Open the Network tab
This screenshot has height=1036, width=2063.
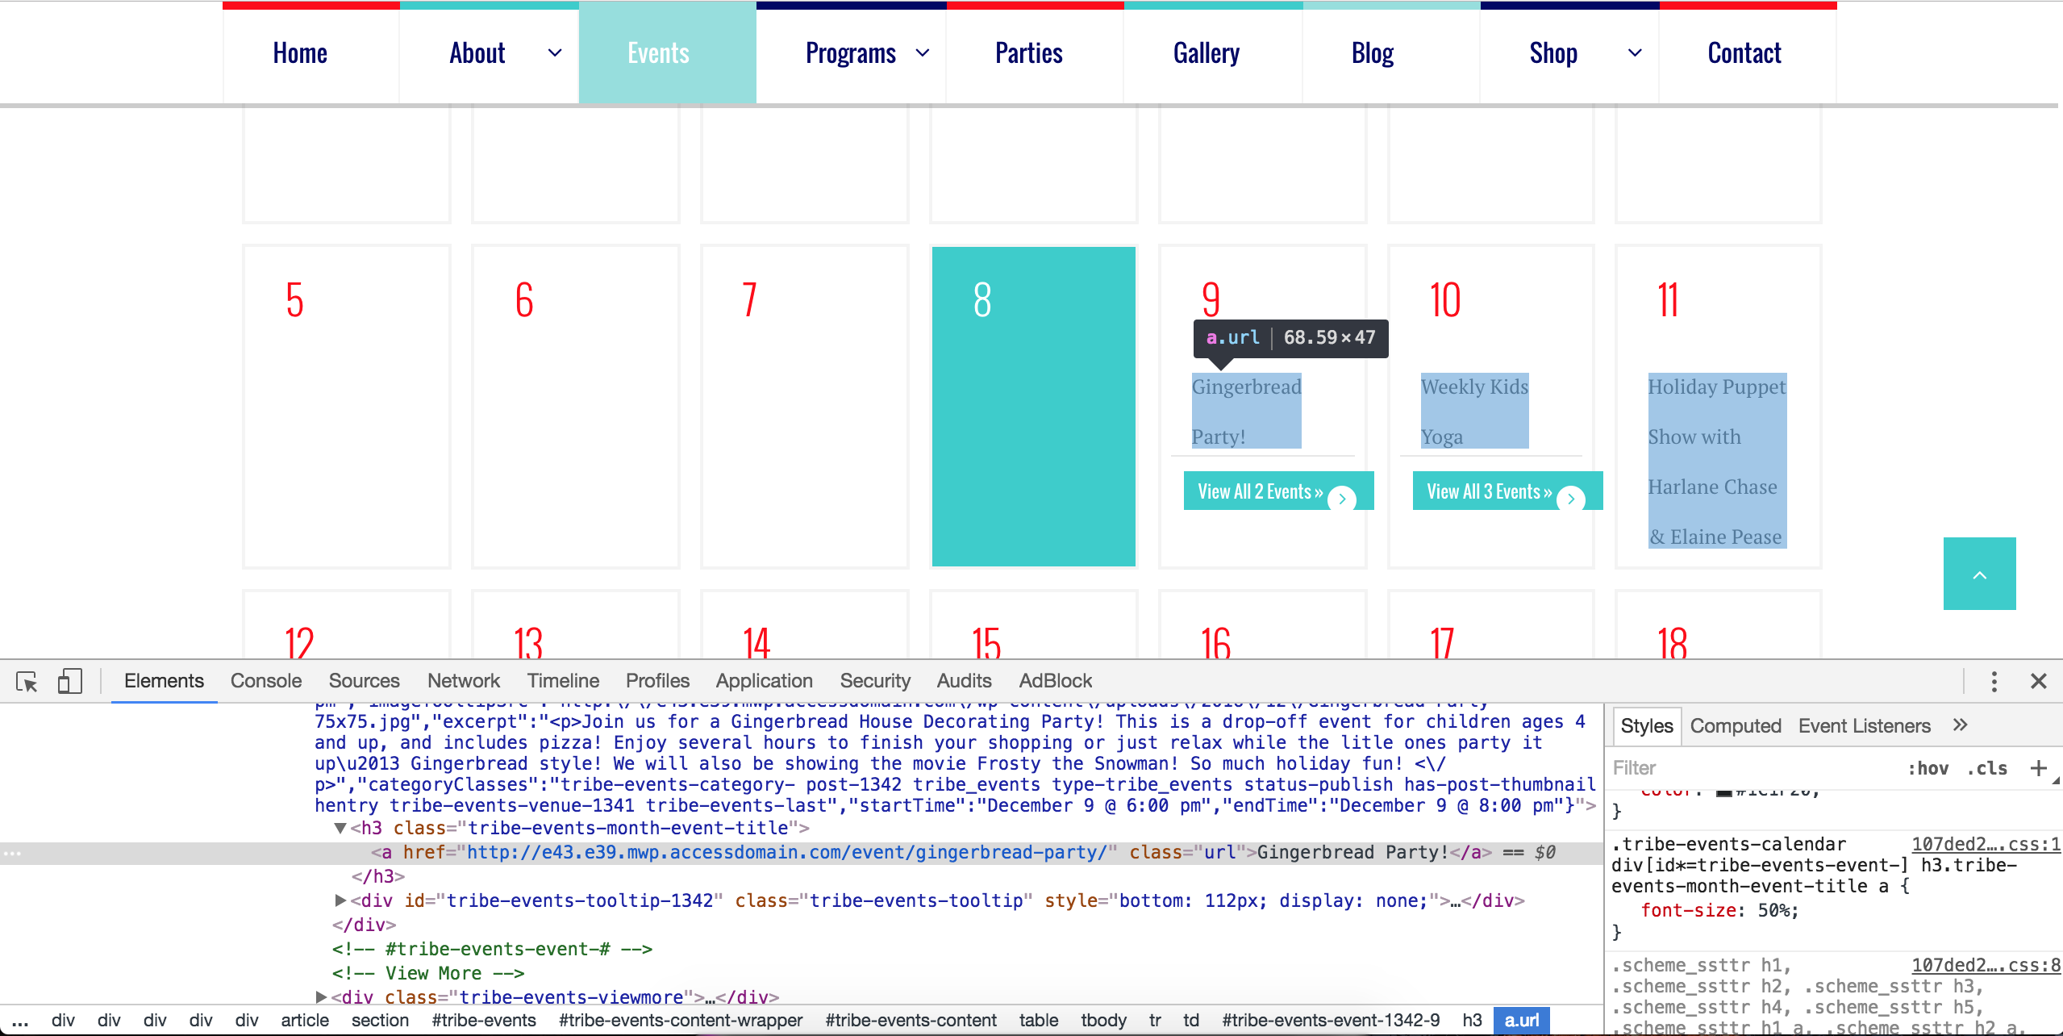pos(463,681)
